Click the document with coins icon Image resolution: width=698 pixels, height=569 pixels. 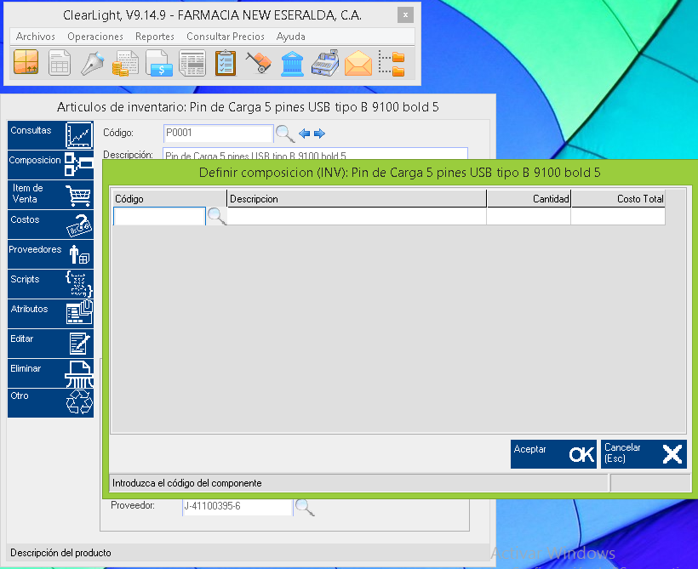click(x=126, y=64)
